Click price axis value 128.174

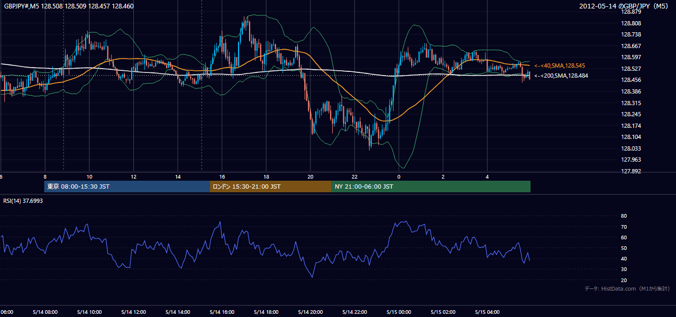(631, 126)
